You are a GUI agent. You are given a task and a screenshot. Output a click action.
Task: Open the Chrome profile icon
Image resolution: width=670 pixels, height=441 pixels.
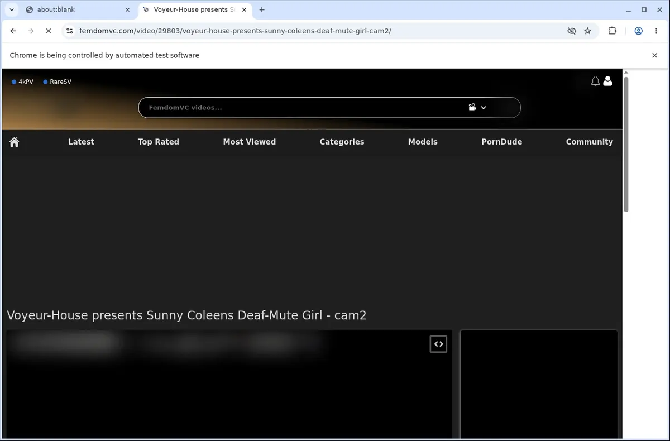[638, 31]
